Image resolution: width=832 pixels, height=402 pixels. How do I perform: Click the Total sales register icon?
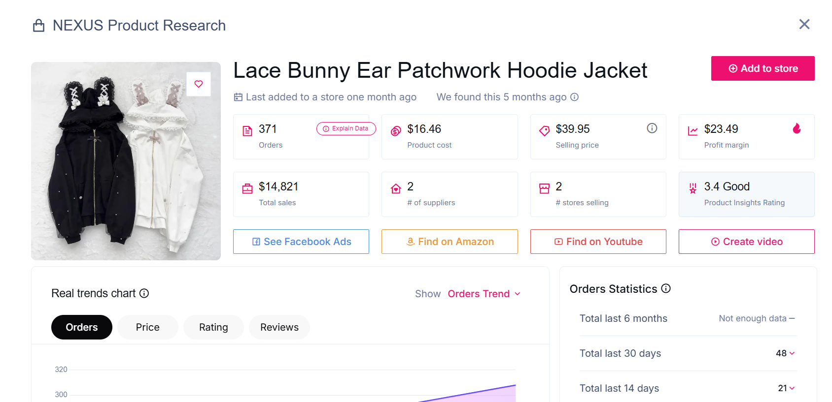(x=247, y=188)
